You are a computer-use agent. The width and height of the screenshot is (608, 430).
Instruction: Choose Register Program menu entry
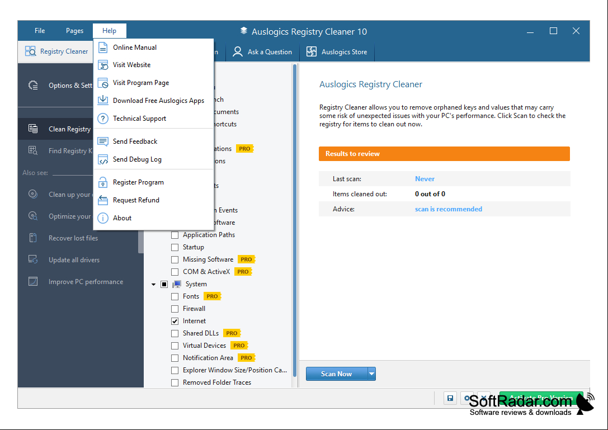click(x=154, y=182)
